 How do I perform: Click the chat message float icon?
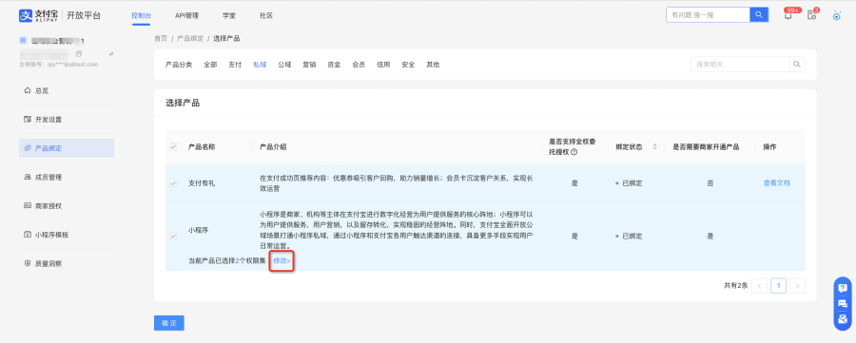(x=843, y=304)
